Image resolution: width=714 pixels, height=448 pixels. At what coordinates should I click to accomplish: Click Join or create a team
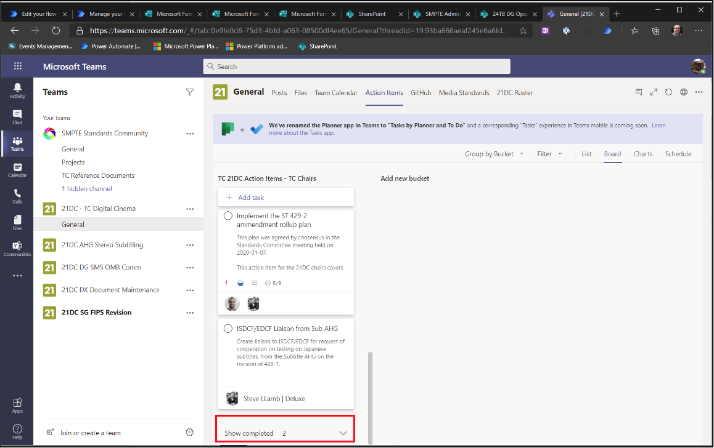89,433
